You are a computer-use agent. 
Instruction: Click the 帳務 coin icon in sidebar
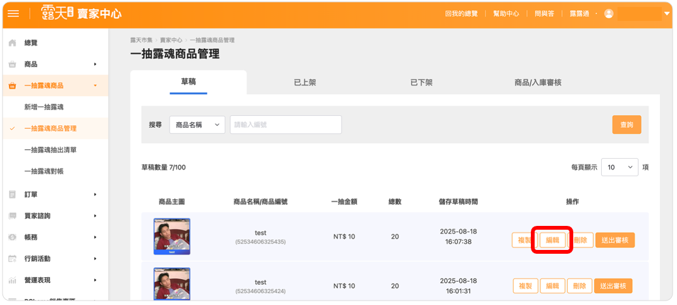[12, 237]
